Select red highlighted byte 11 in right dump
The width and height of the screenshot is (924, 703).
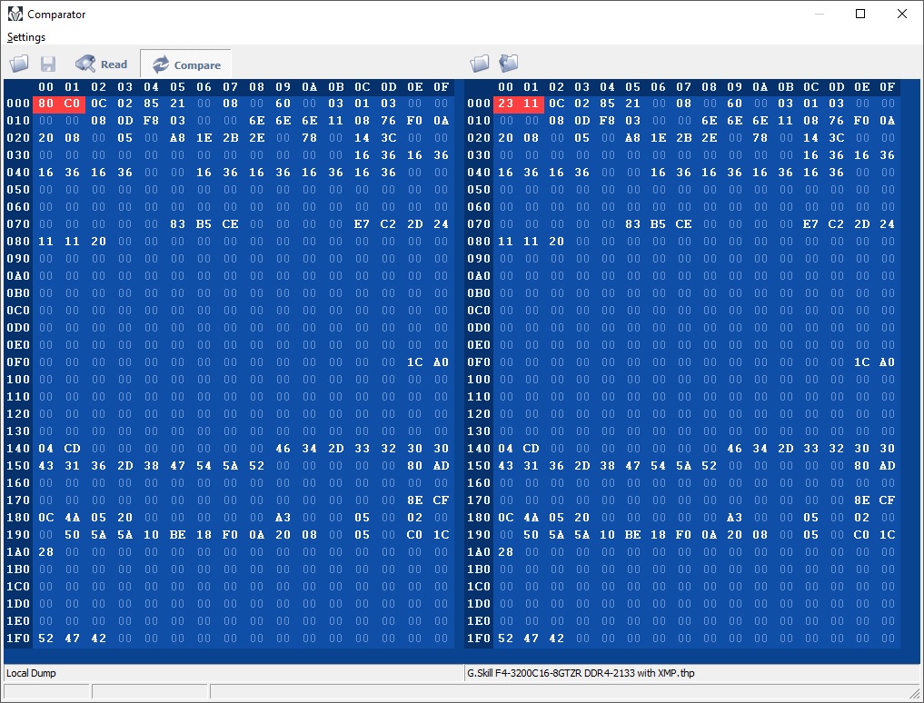[532, 104]
